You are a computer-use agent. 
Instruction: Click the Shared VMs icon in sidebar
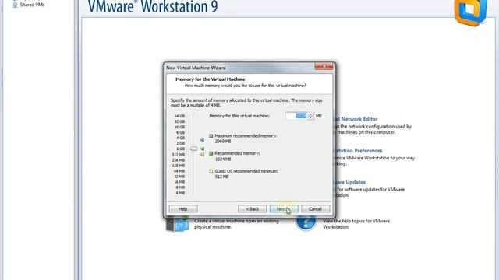pos(15,5)
